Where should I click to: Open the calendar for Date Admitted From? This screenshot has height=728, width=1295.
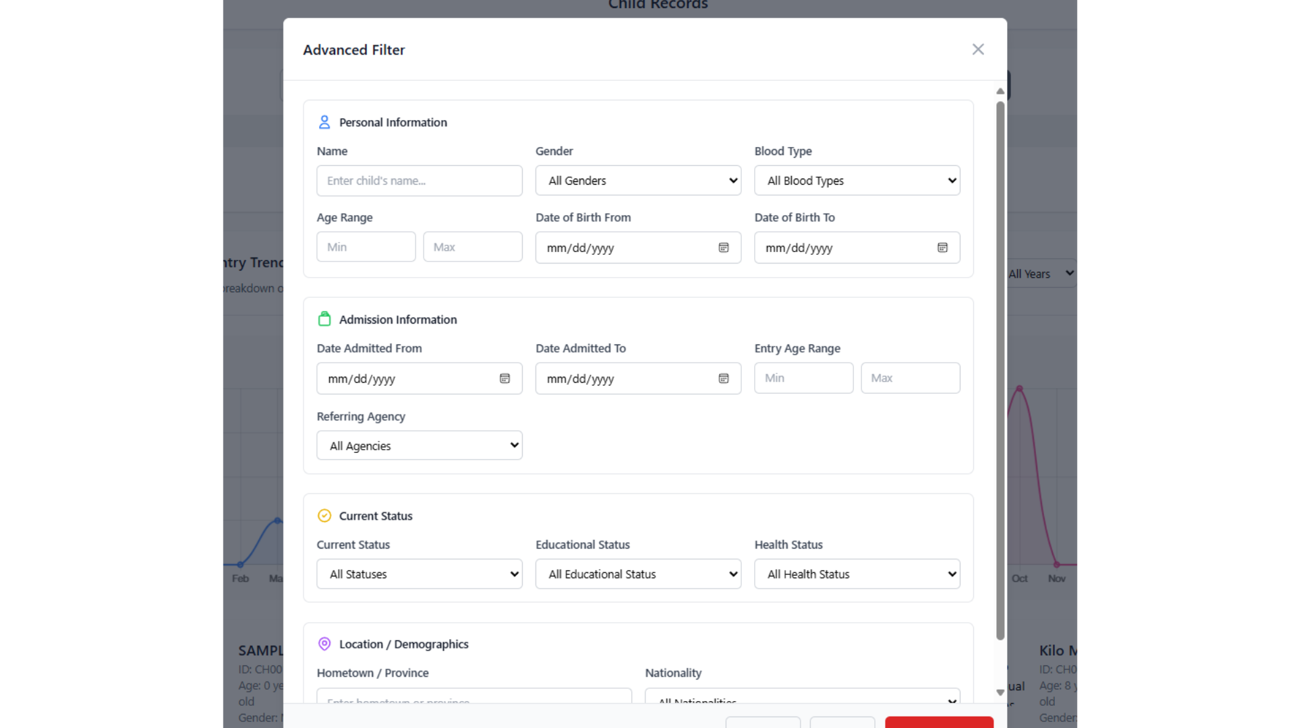(505, 378)
